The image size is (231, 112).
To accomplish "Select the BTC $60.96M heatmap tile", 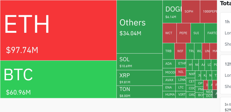I will [x=58, y=79].
